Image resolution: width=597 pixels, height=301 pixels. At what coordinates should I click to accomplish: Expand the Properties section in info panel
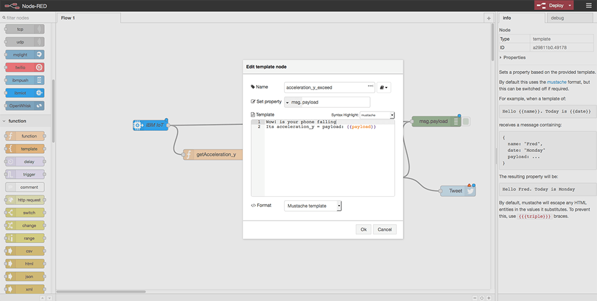513,58
